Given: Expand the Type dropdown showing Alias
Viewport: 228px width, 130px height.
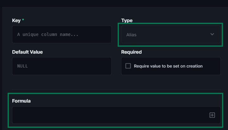Looking at the screenshot, I should [x=171, y=34].
